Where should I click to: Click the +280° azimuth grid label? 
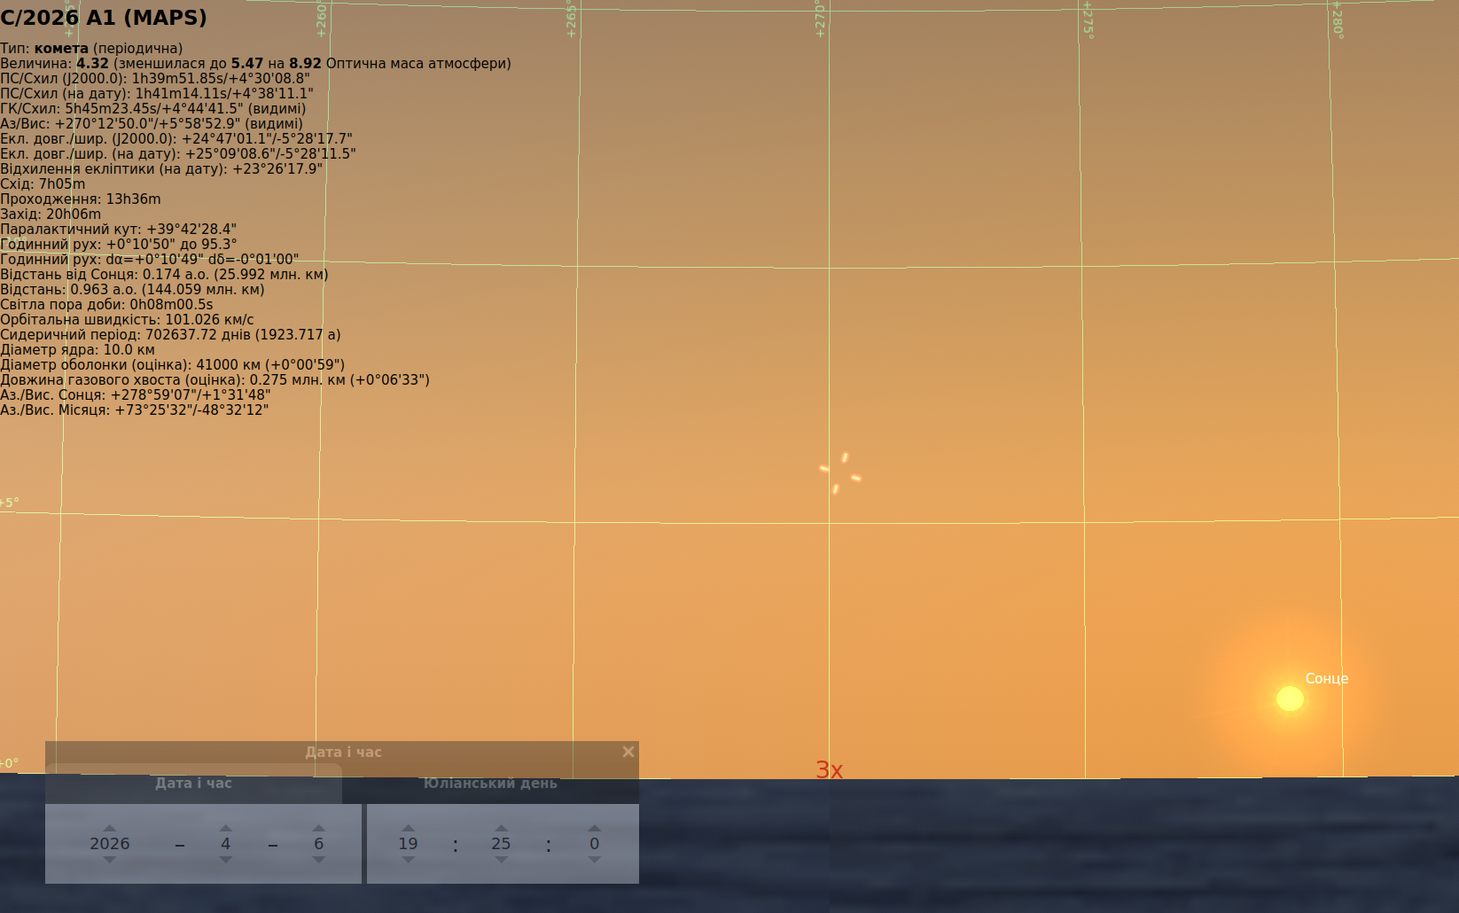(x=1338, y=20)
